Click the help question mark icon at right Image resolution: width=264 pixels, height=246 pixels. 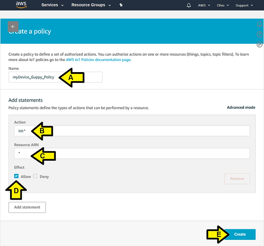pos(260,34)
